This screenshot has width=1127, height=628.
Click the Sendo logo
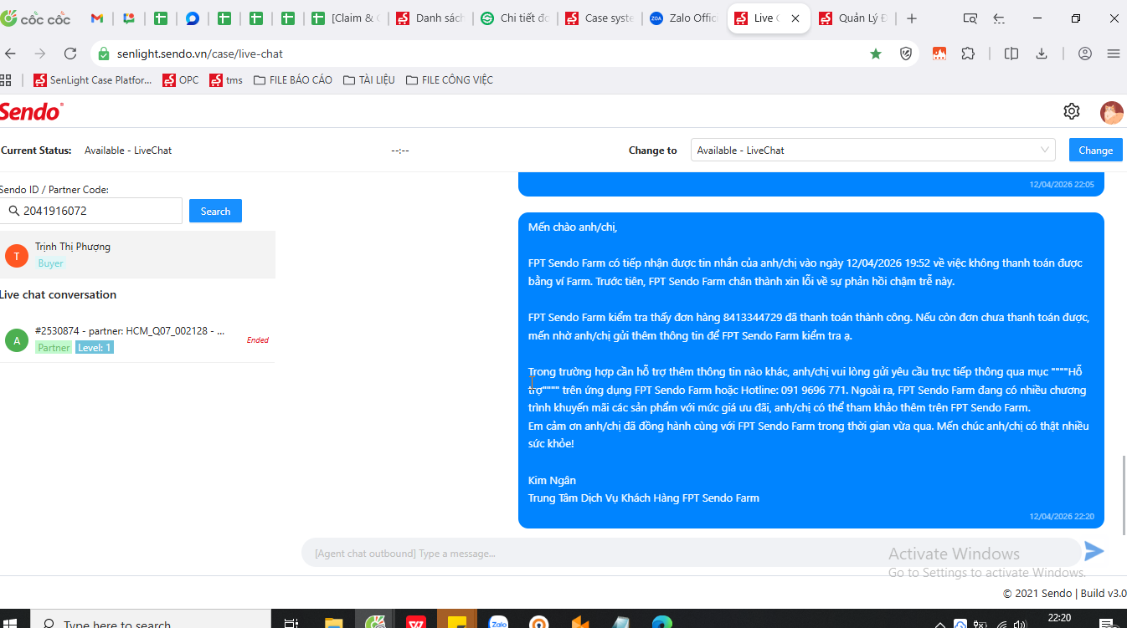pyautogui.click(x=32, y=111)
